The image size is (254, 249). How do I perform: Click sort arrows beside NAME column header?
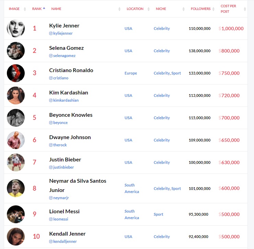pos(119,9)
